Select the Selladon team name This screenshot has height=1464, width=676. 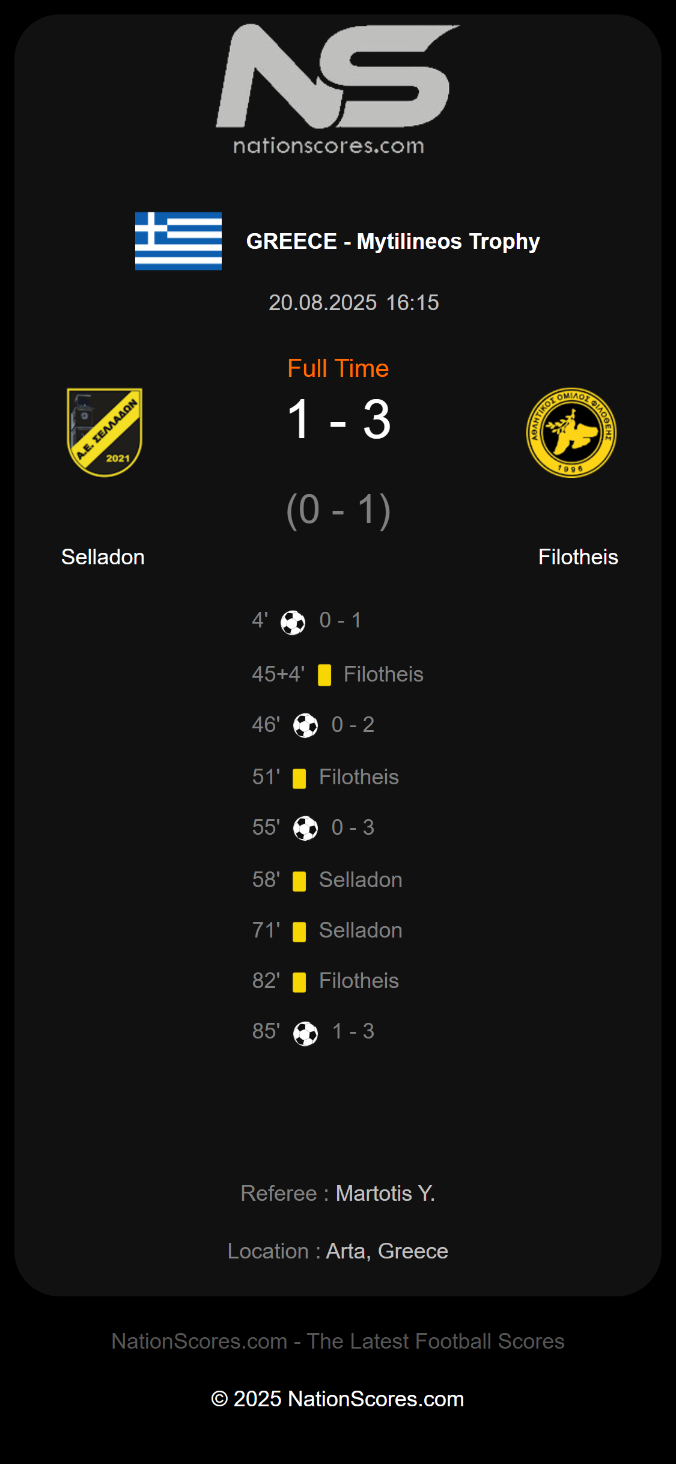(x=103, y=557)
